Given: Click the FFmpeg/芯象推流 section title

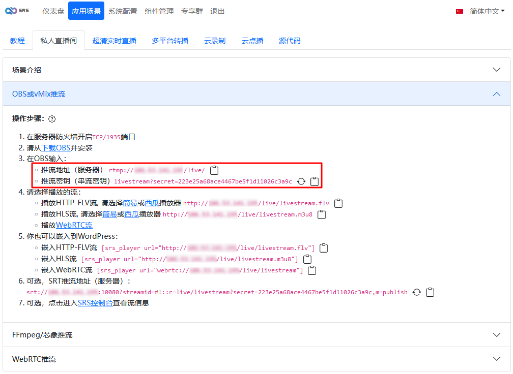Looking at the screenshot, I should (x=42, y=335).
